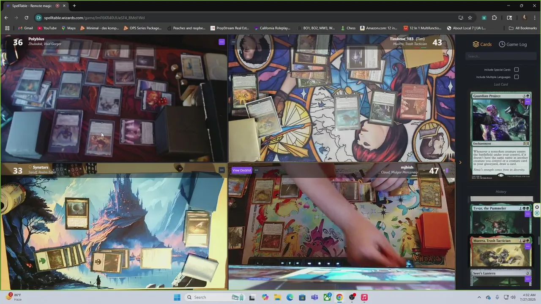Click the taskbar Search box
Viewport: 541px width, 304px height.
(x=215, y=297)
